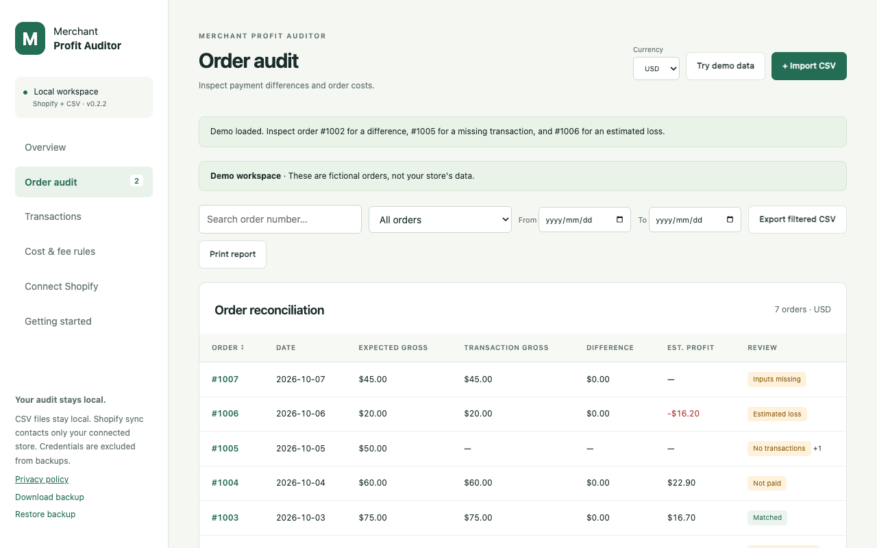This screenshot has width=877, height=548.
Task: Open order #1006
Action: pyautogui.click(x=225, y=414)
